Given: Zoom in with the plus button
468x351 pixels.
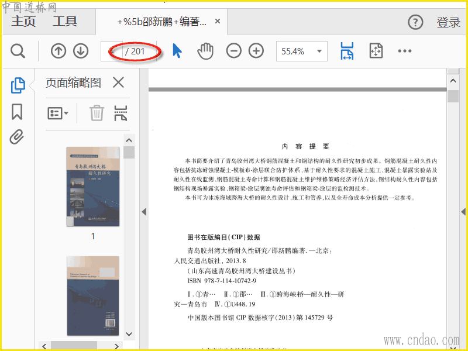Looking at the screenshot, I should 256,51.
